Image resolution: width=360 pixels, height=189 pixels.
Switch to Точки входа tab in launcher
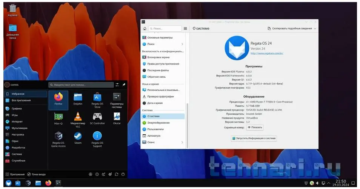pos(36,174)
